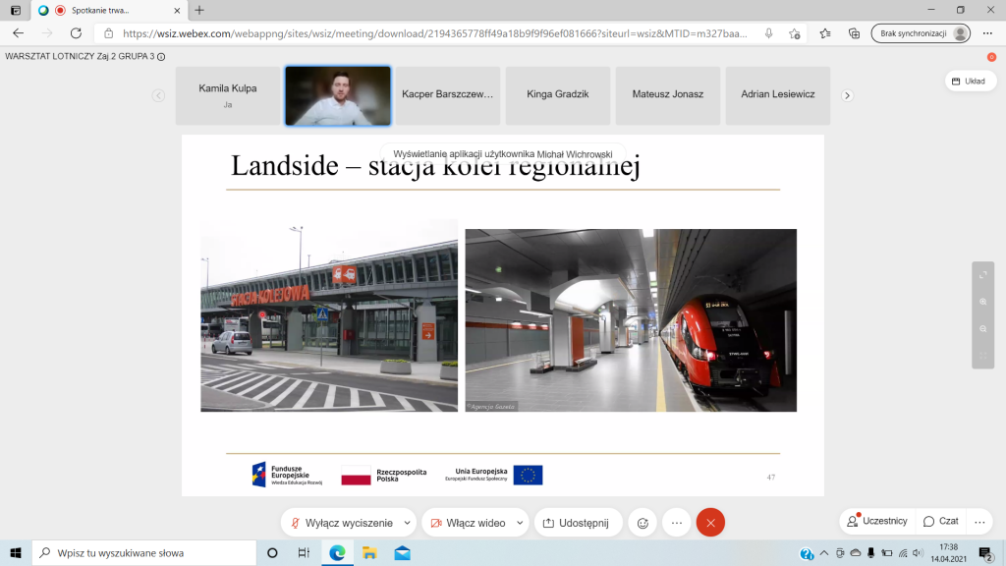The width and height of the screenshot is (1006, 566).
Task: Toggle the Uczestnicy participants panel
Action: tap(877, 521)
